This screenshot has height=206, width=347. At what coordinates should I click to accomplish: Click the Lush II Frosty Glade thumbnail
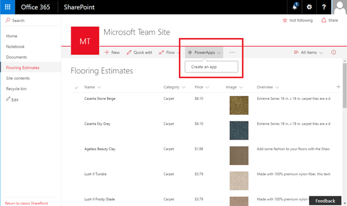click(239, 201)
